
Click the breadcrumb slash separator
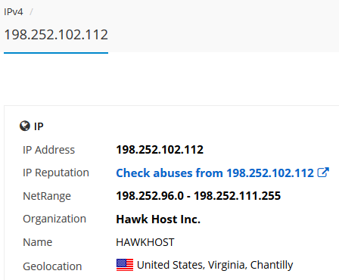31,12
